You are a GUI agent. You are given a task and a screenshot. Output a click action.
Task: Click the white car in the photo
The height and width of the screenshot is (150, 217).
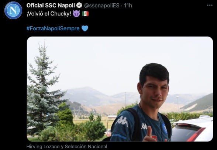click(192, 129)
